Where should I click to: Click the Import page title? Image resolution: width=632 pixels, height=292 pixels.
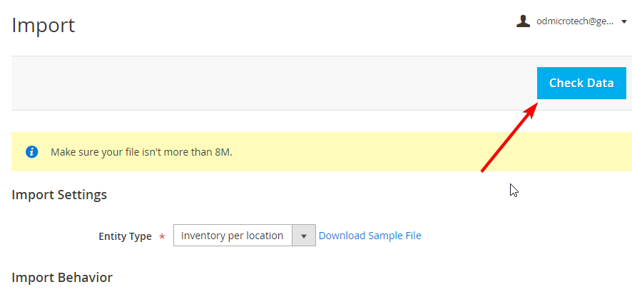click(44, 26)
